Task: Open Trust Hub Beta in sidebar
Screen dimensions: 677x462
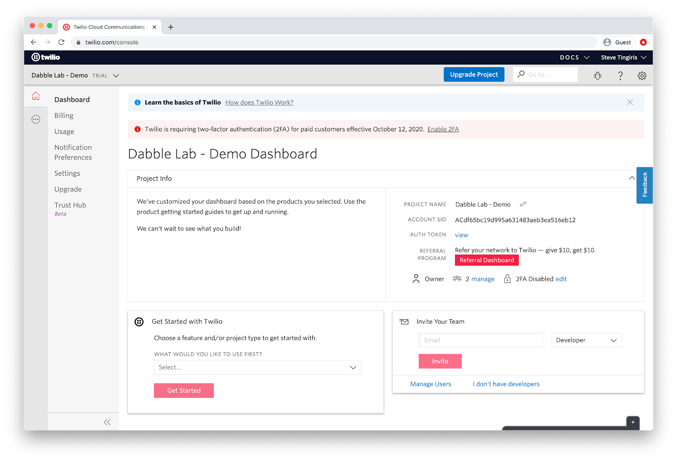Action: [x=70, y=209]
